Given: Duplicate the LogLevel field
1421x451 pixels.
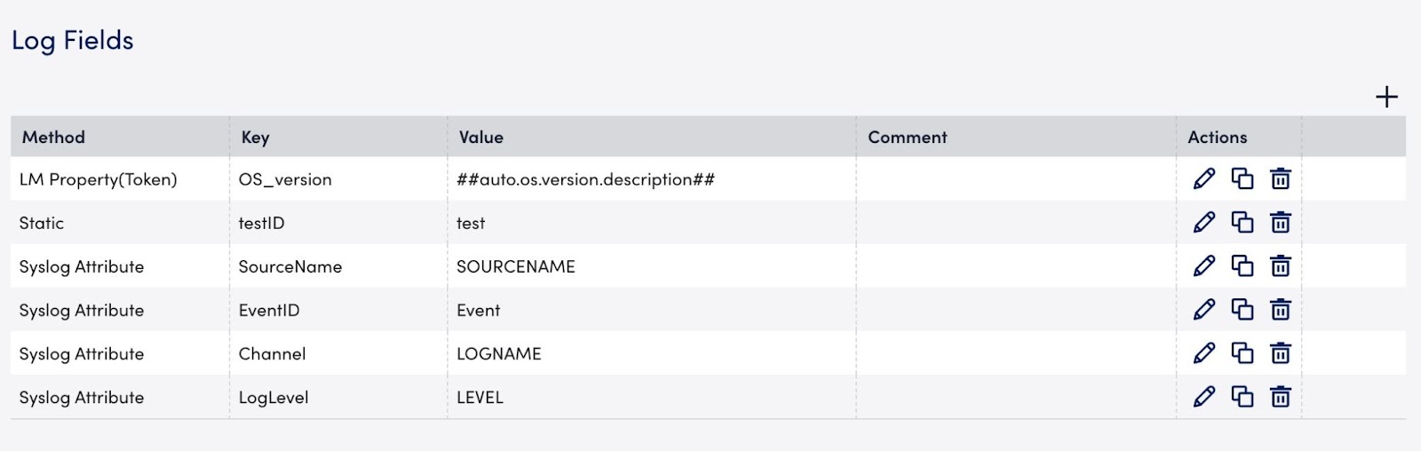Looking at the screenshot, I should click(x=1242, y=396).
